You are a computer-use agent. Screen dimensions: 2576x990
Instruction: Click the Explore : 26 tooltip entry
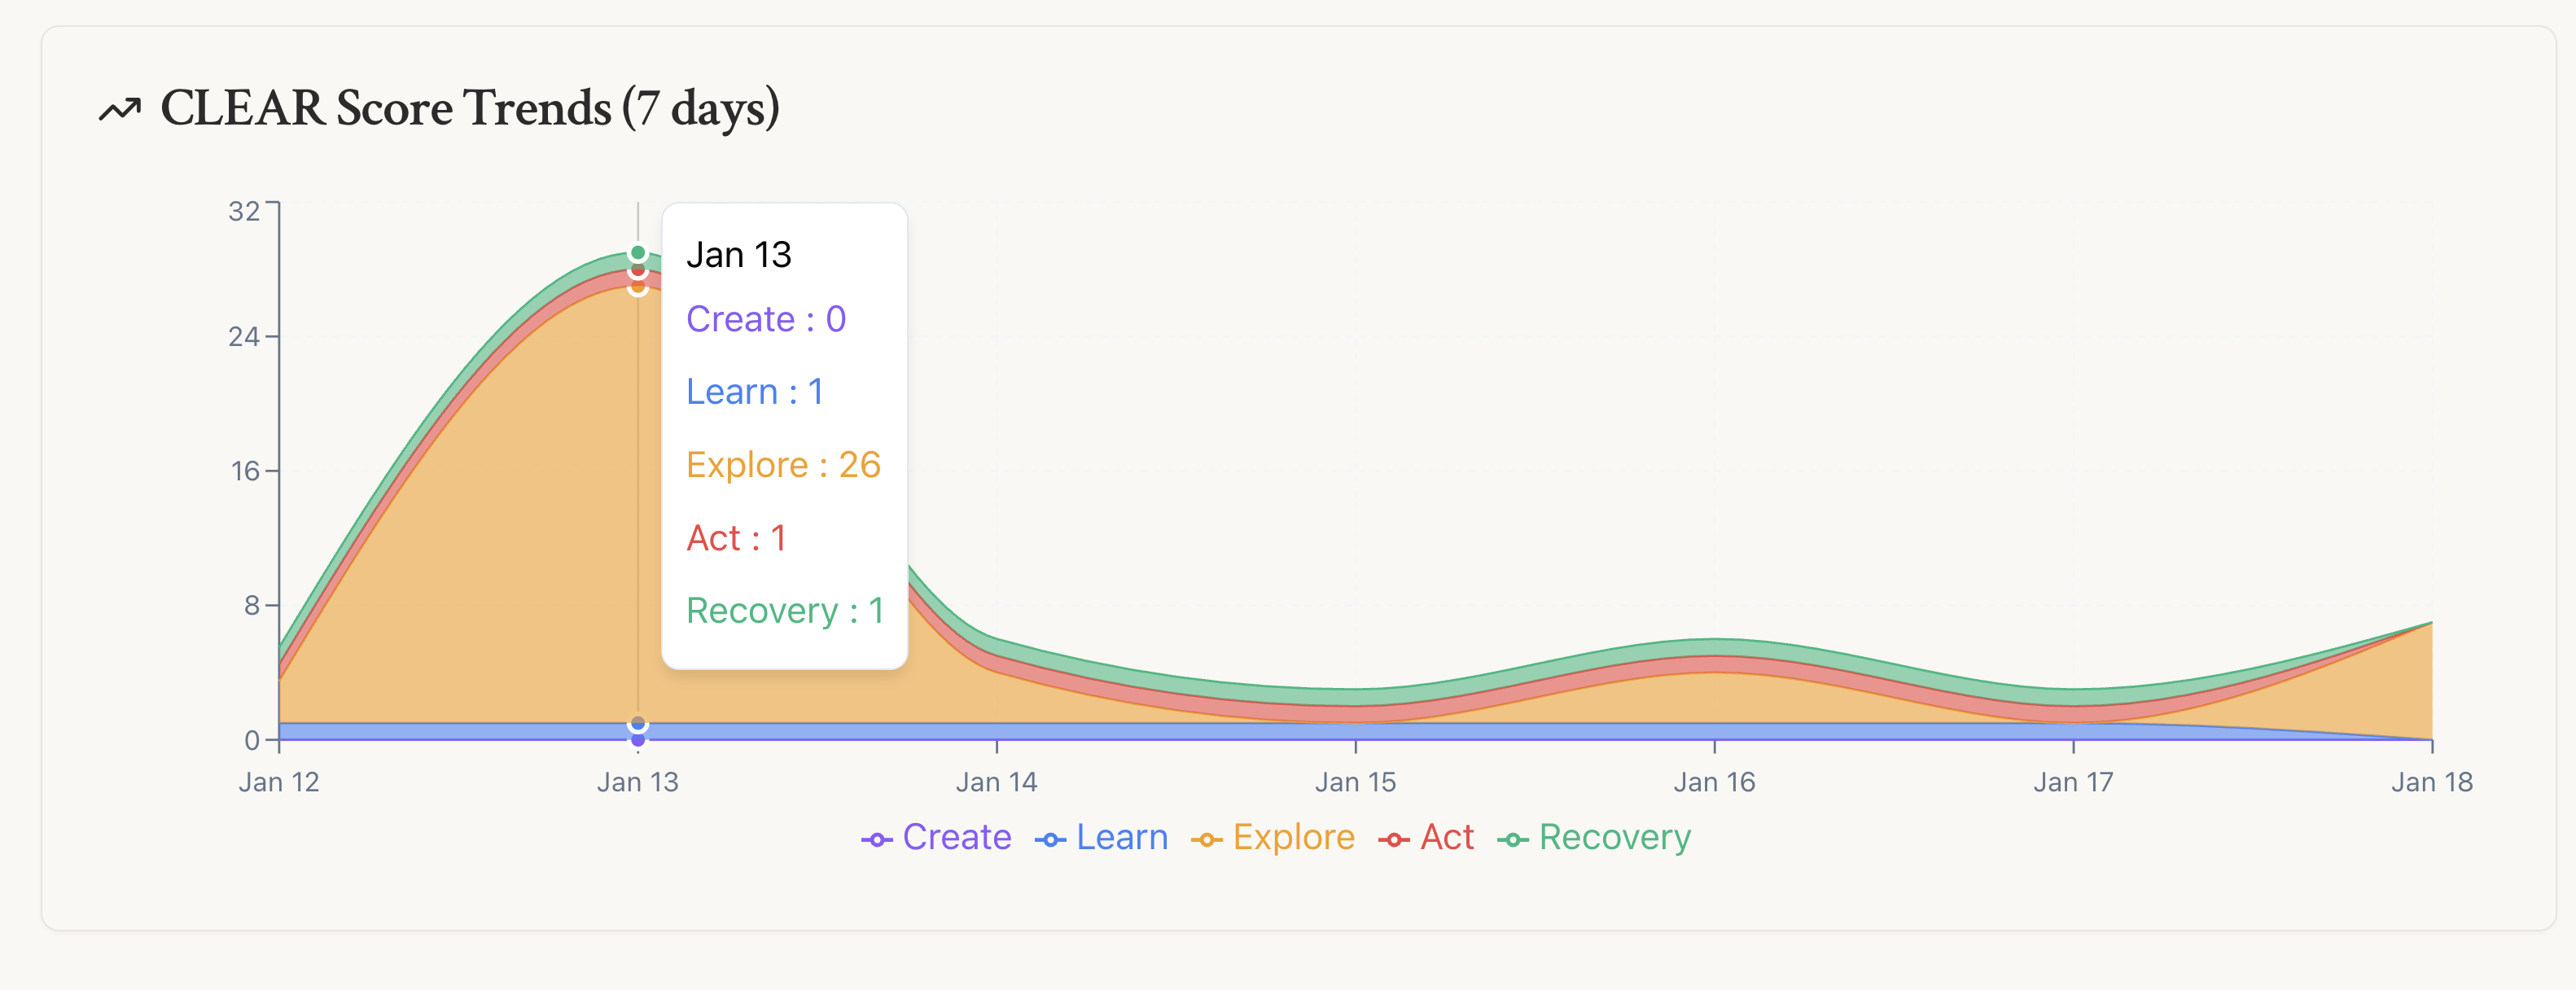tap(783, 465)
